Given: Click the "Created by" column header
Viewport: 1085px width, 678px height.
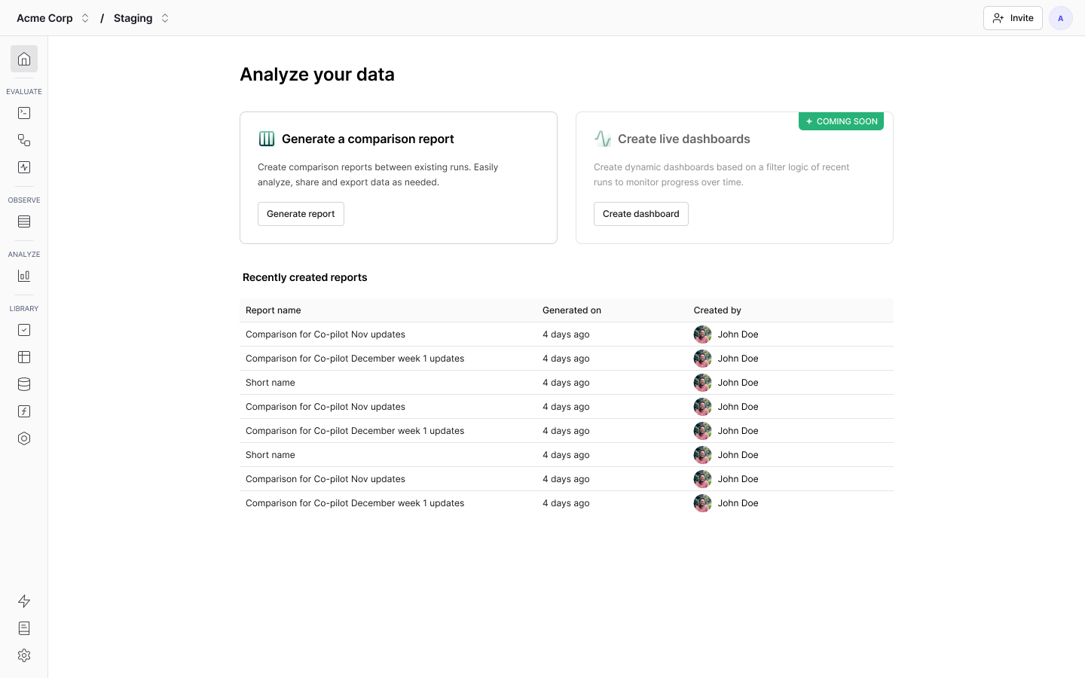Looking at the screenshot, I should (717, 310).
